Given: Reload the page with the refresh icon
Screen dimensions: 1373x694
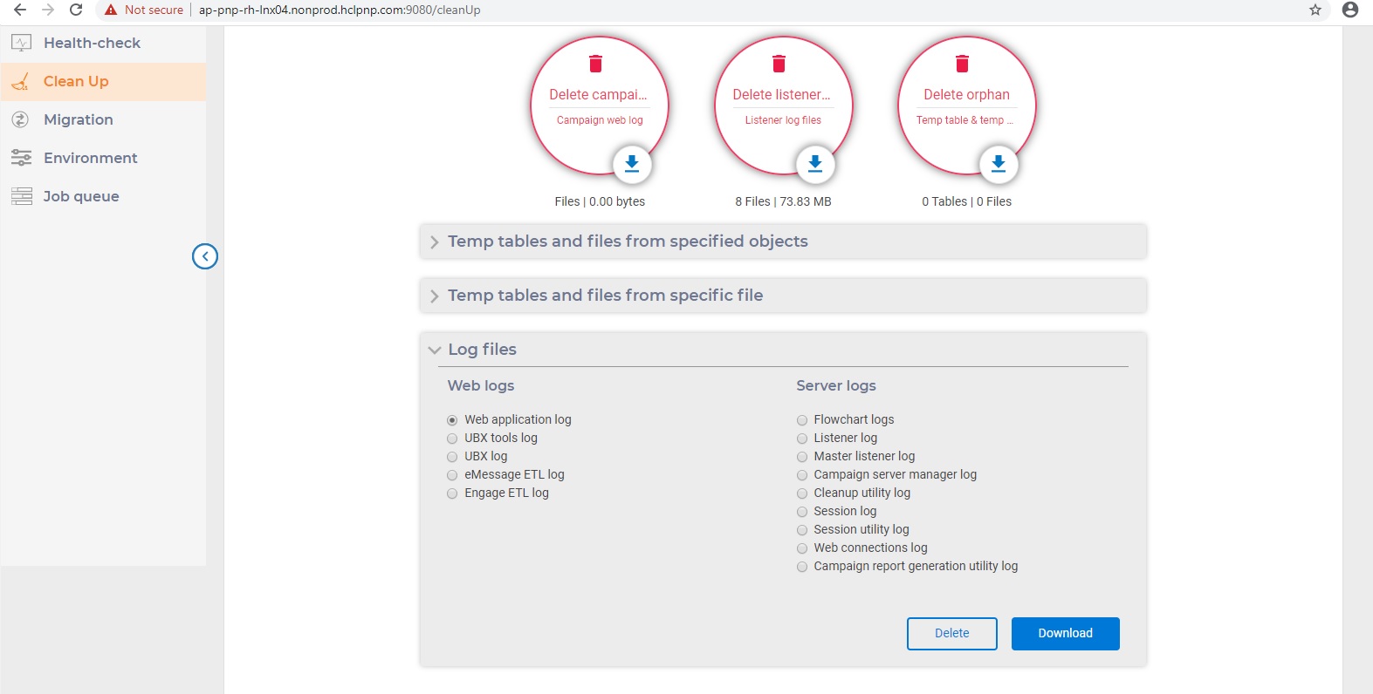Looking at the screenshot, I should pos(76,10).
